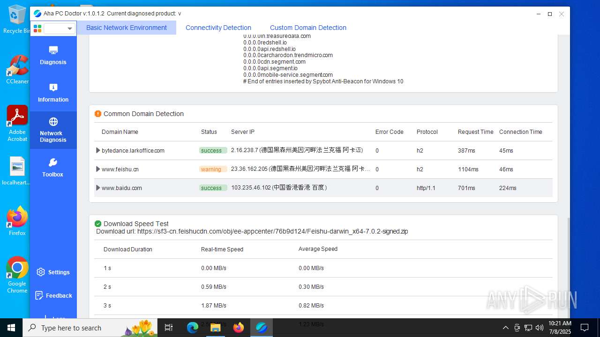Click the colorful grid product icon

click(x=37, y=29)
